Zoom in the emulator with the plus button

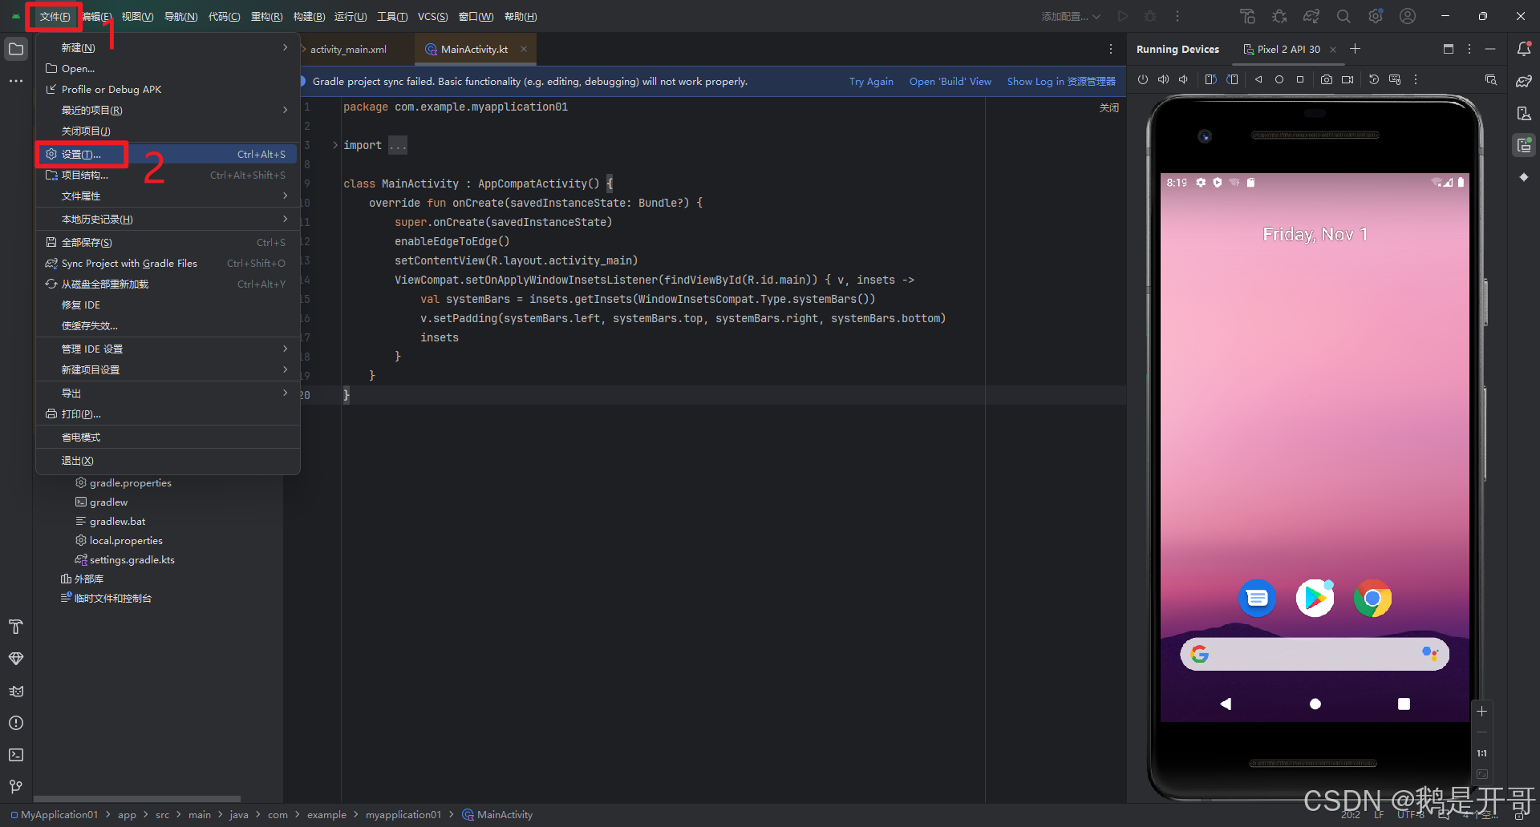(x=1481, y=711)
